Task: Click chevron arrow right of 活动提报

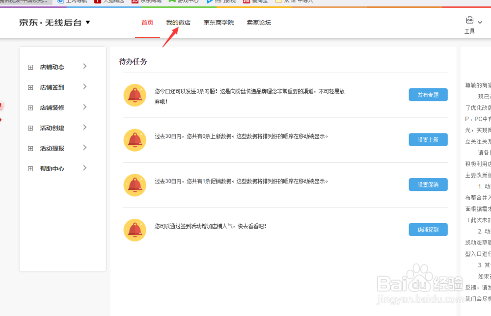Action: click(x=85, y=148)
